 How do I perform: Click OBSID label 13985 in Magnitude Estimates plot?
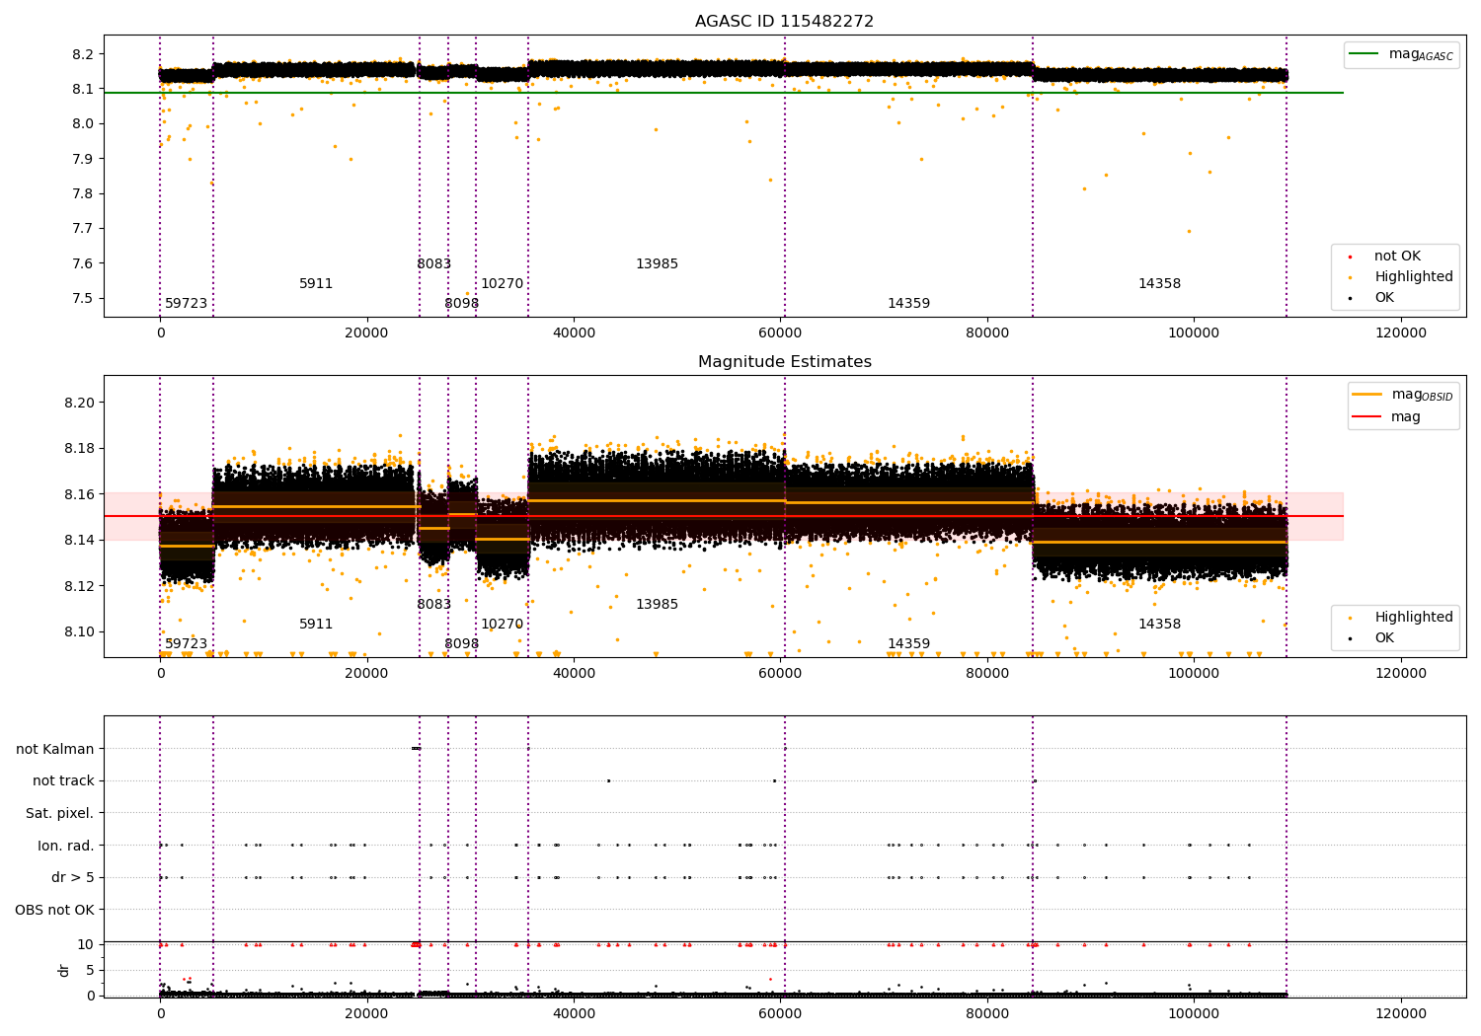[x=657, y=605]
